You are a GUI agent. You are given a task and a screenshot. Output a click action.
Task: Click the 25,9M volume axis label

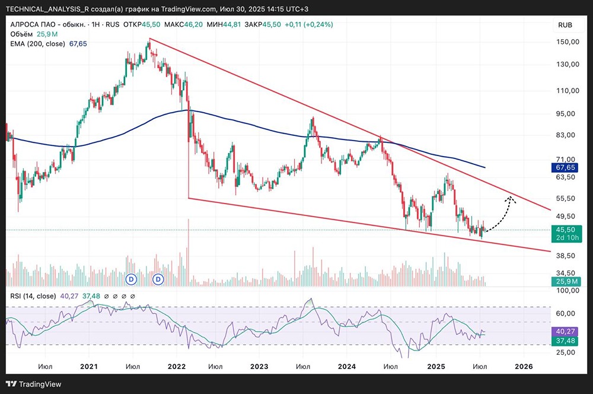click(566, 281)
